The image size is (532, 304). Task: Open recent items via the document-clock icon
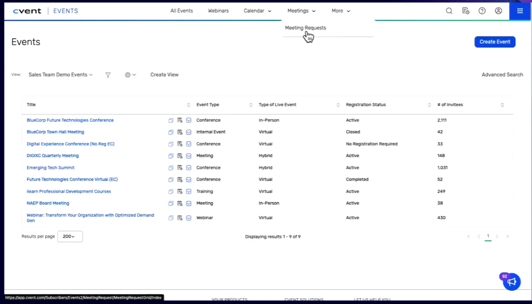click(465, 10)
